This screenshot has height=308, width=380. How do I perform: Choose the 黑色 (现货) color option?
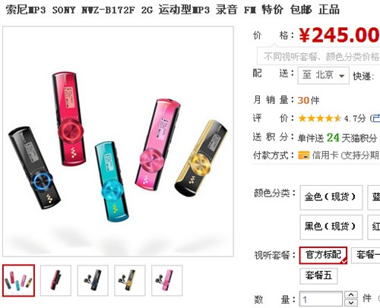pyautogui.click(x=331, y=227)
